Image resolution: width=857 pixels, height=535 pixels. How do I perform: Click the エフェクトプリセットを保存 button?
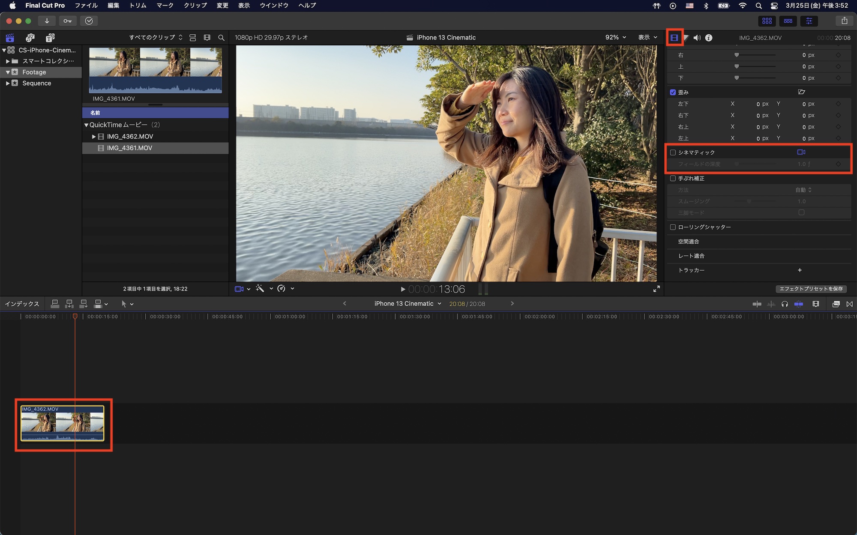click(x=811, y=289)
